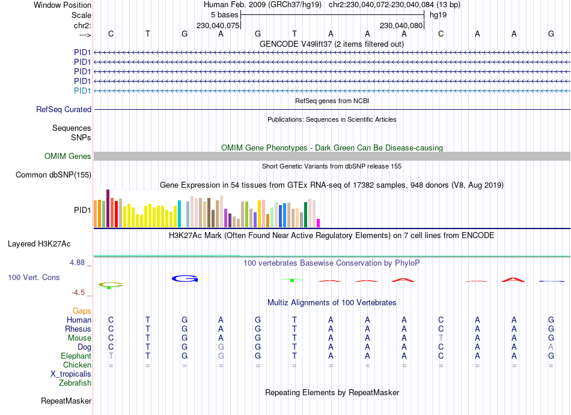Click 'Short Genetic Variants from dbSNP release 155'
The image size is (571, 415).
[x=332, y=166]
